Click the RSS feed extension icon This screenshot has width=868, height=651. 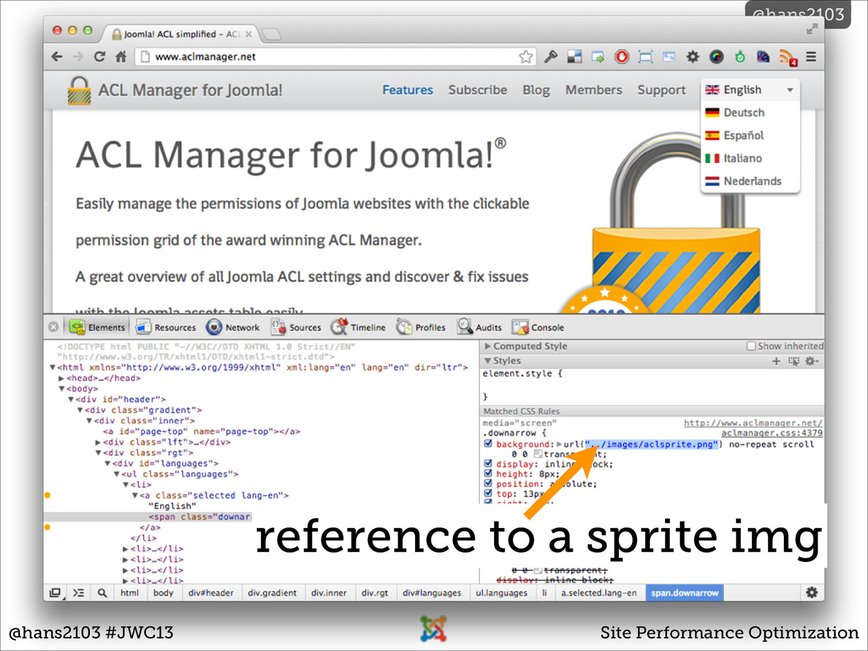[x=788, y=57]
